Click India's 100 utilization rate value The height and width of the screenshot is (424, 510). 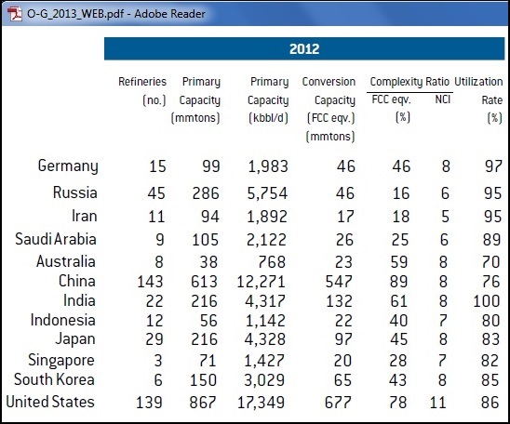(486, 301)
